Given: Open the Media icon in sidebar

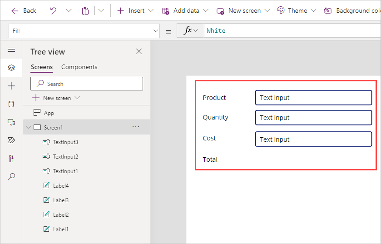Looking at the screenshot, I should 11,122.
